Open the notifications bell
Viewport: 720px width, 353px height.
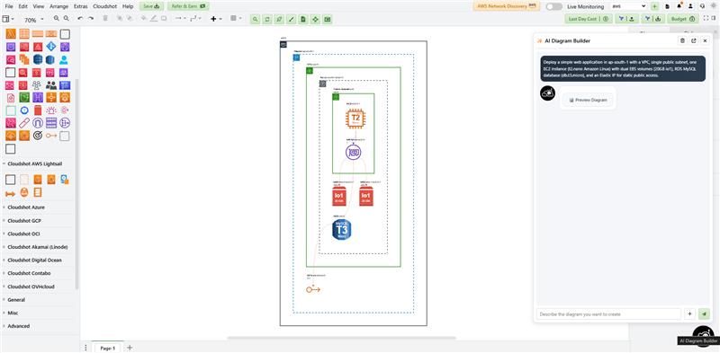tap(679, 6)
